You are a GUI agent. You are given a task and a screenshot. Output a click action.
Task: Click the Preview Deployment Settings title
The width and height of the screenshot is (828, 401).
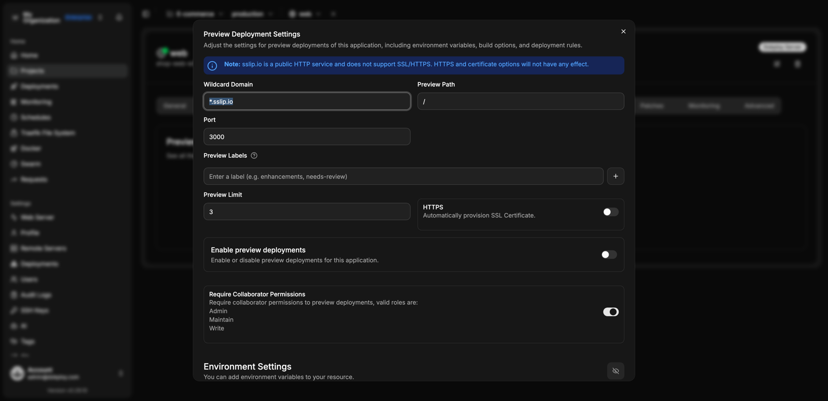click(252, 34)
